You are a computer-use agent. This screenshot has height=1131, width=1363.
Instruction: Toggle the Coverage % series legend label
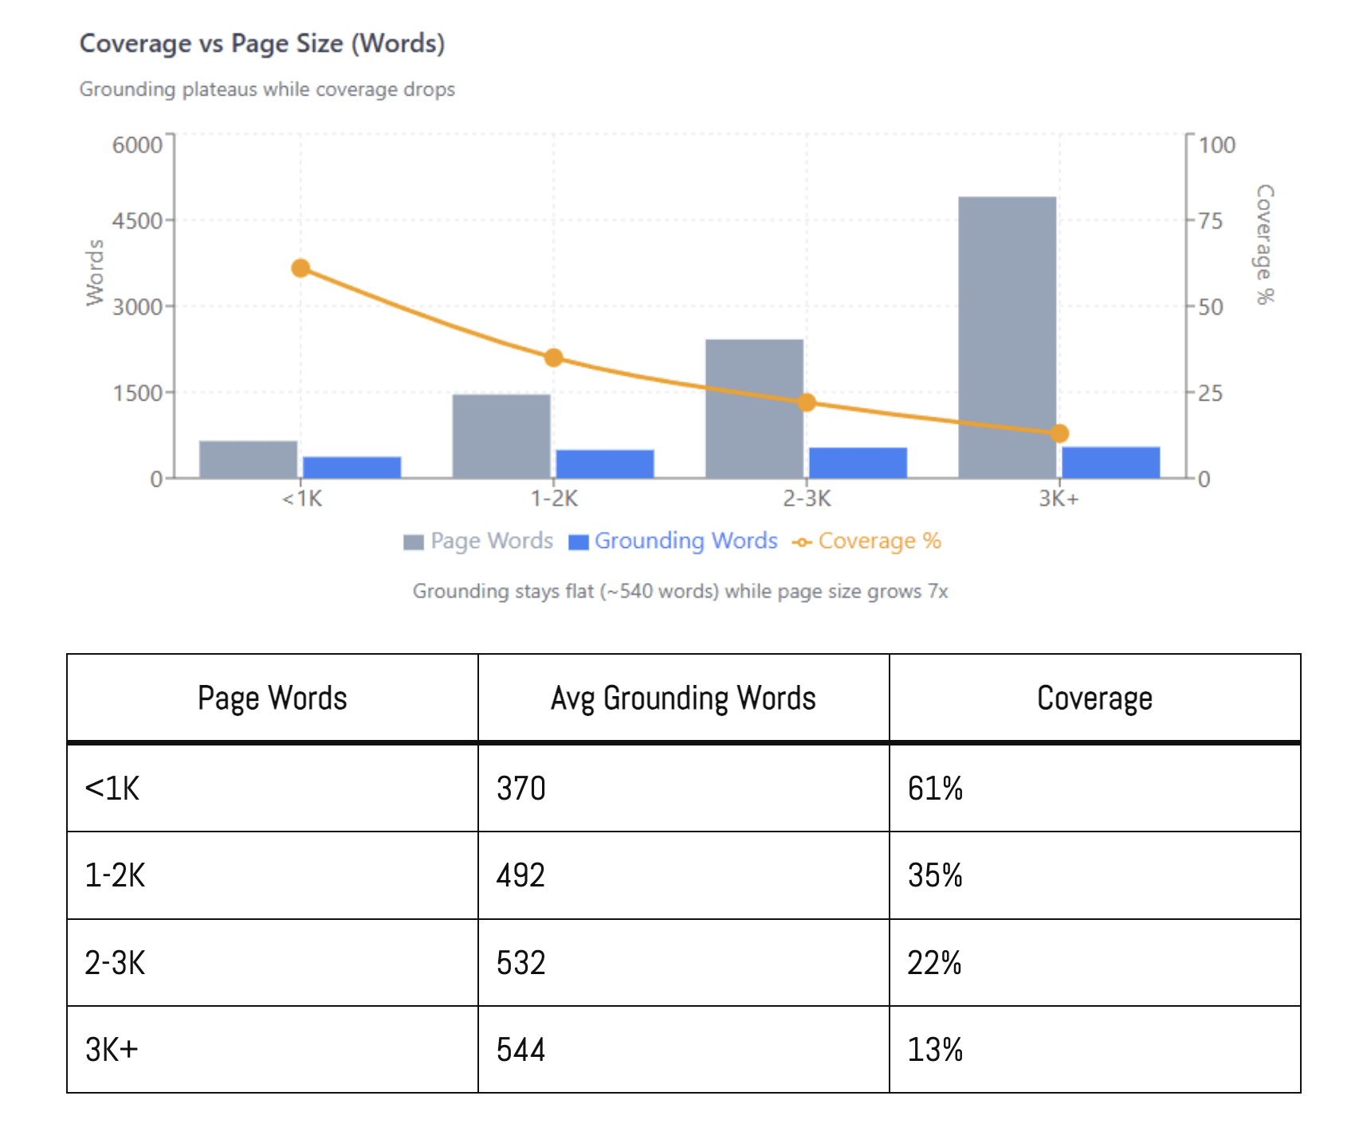click(879, 541)
